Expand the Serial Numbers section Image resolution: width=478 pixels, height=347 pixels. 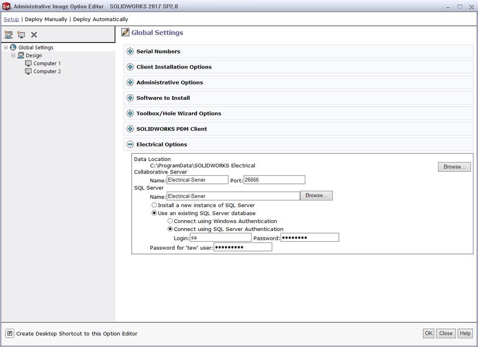[x=130, y=51]
